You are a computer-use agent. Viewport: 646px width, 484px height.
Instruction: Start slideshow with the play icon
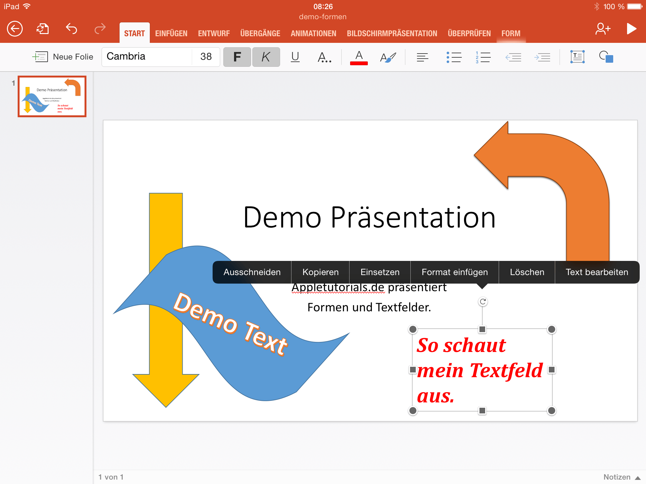click(631, 29)
